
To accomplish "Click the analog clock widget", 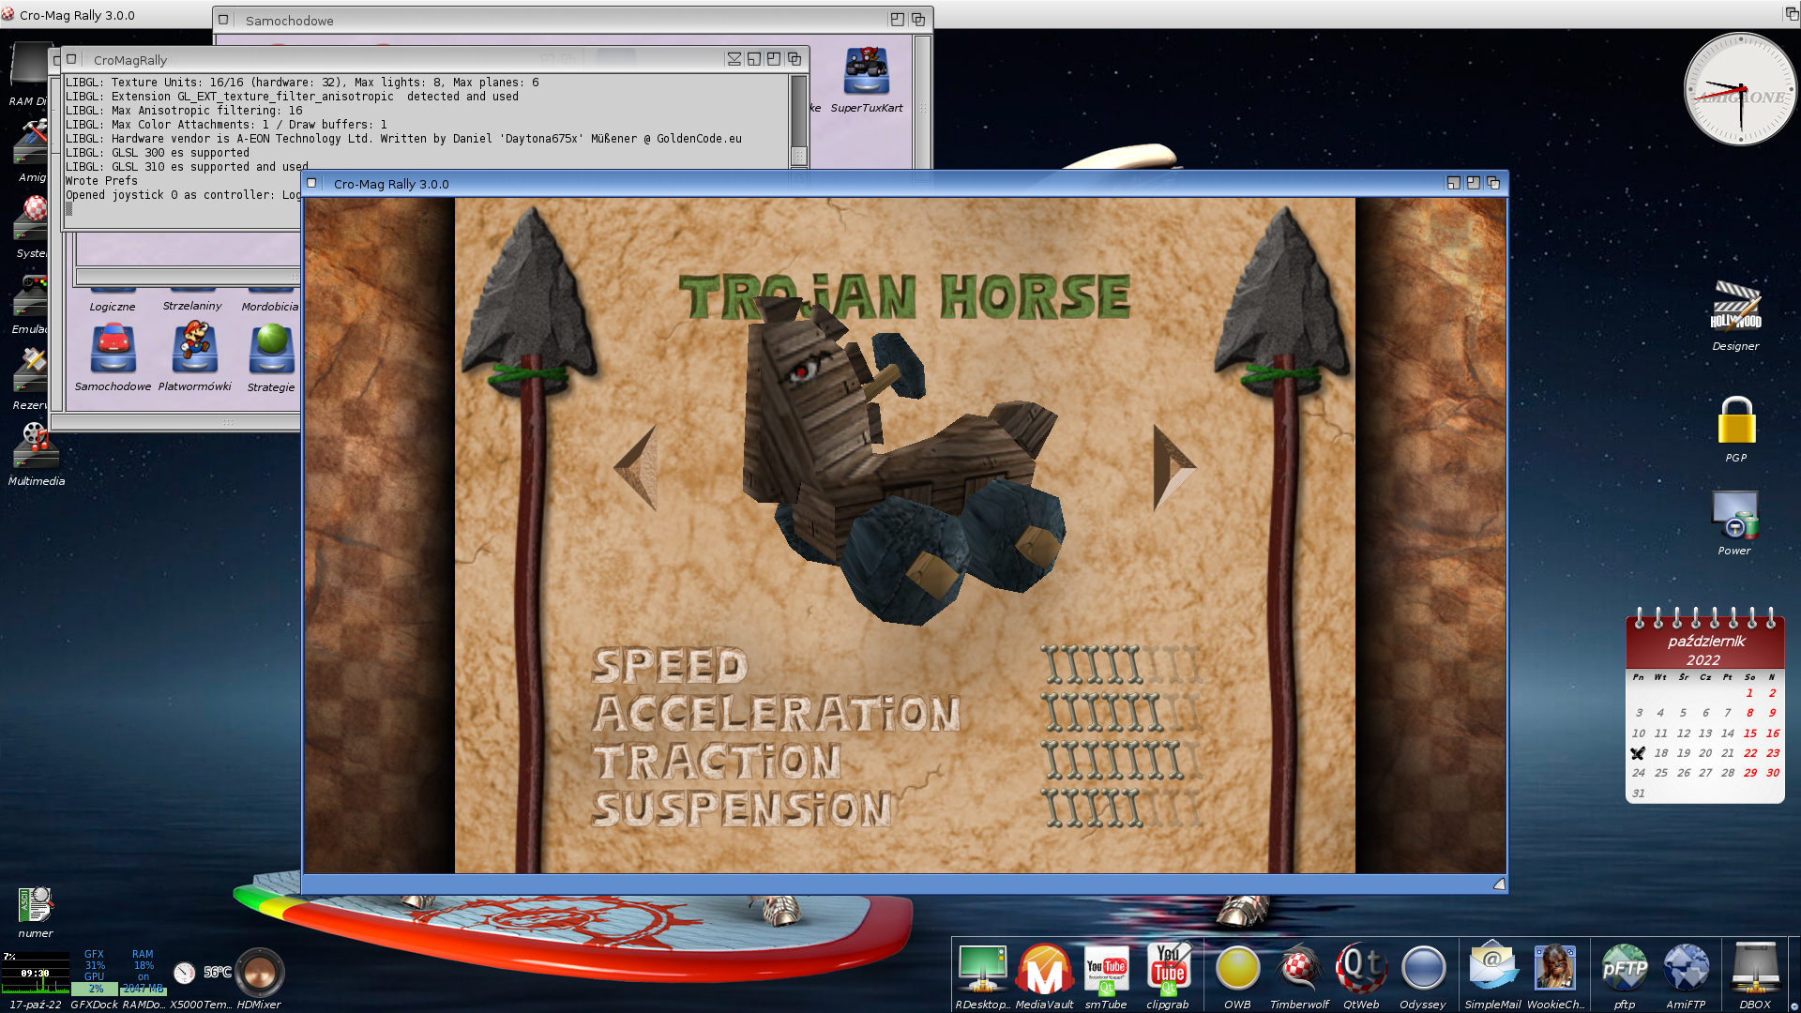I will coord(1740,89).
